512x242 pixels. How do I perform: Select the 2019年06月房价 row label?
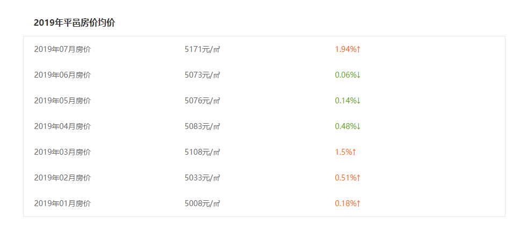pos(62,75)
